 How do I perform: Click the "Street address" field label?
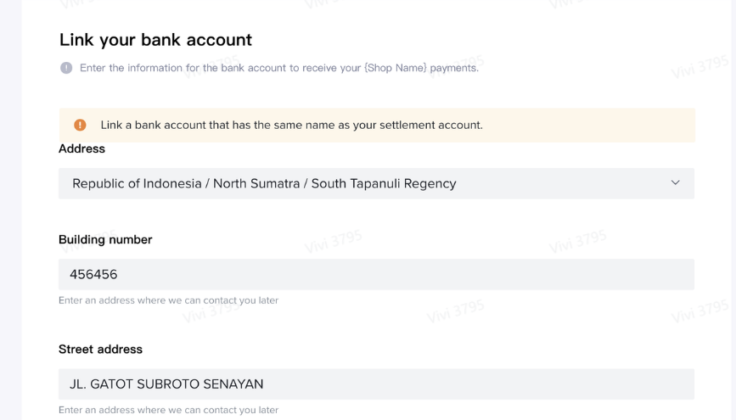click(100, 350)
